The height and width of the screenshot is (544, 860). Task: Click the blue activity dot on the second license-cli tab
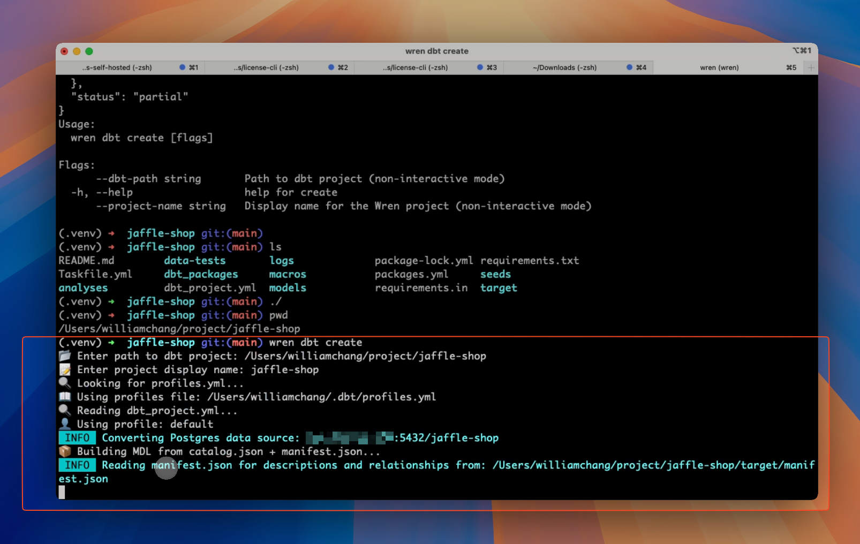pyautogui.click(x=480, y=67)
